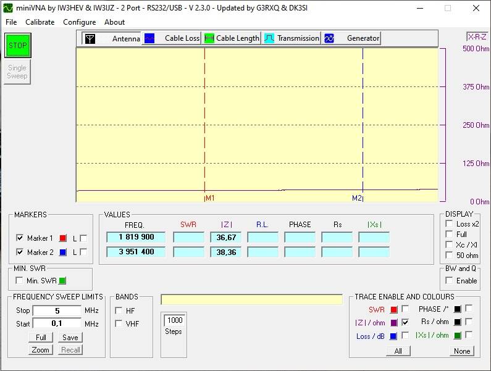Choose the Cable Length mode
491x371 pixels.
point(232,38)
